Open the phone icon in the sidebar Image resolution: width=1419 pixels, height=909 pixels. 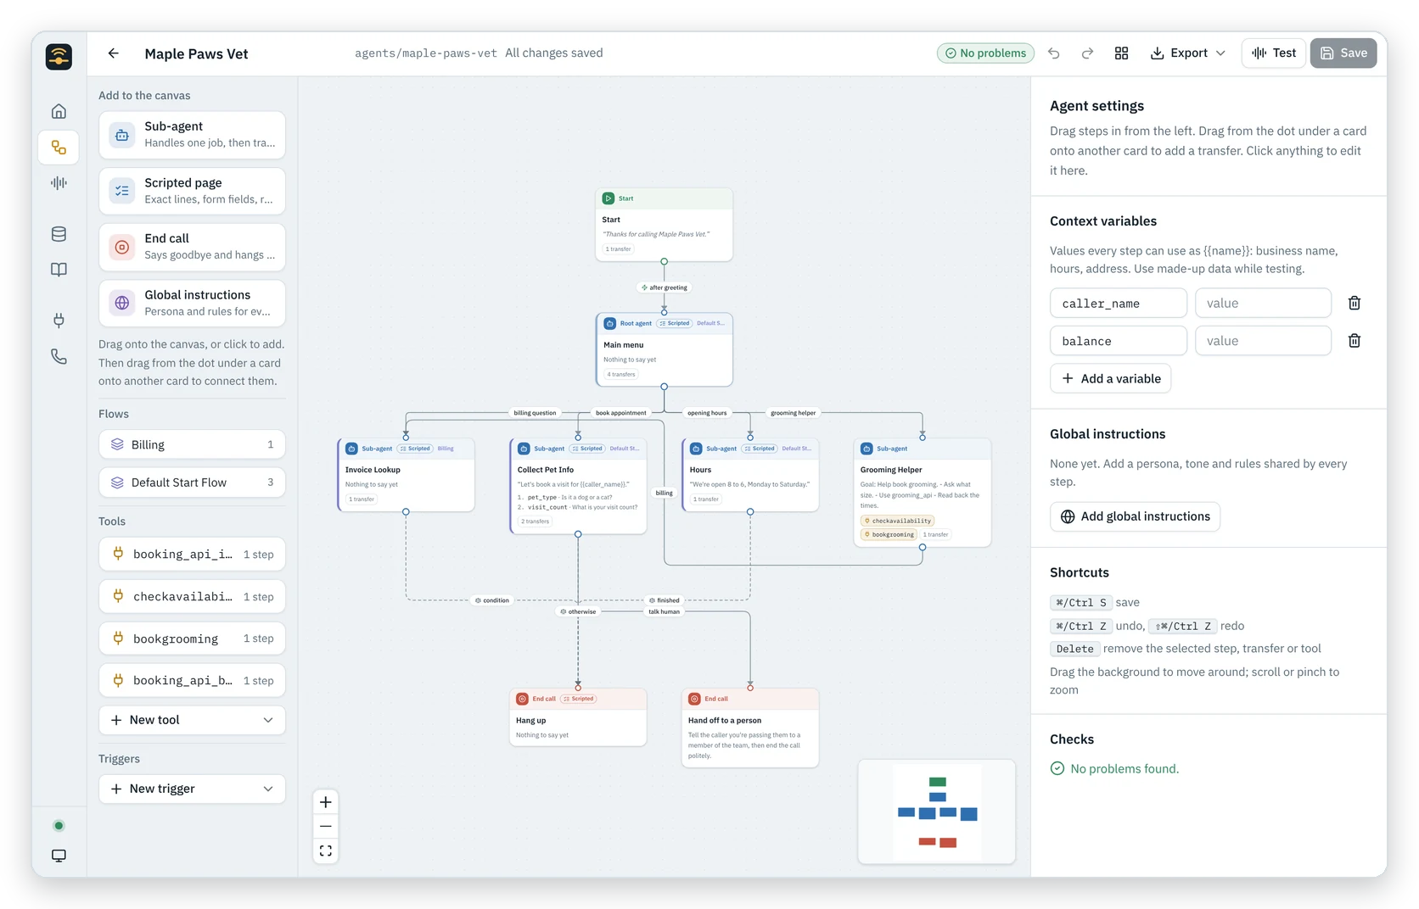pyautogui.click(x=59, y=356)
